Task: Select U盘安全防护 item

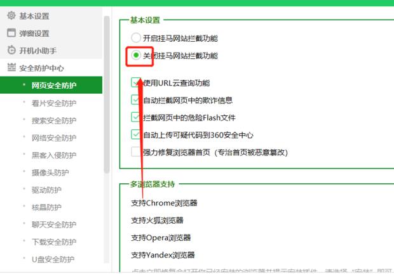Action: 53,259
